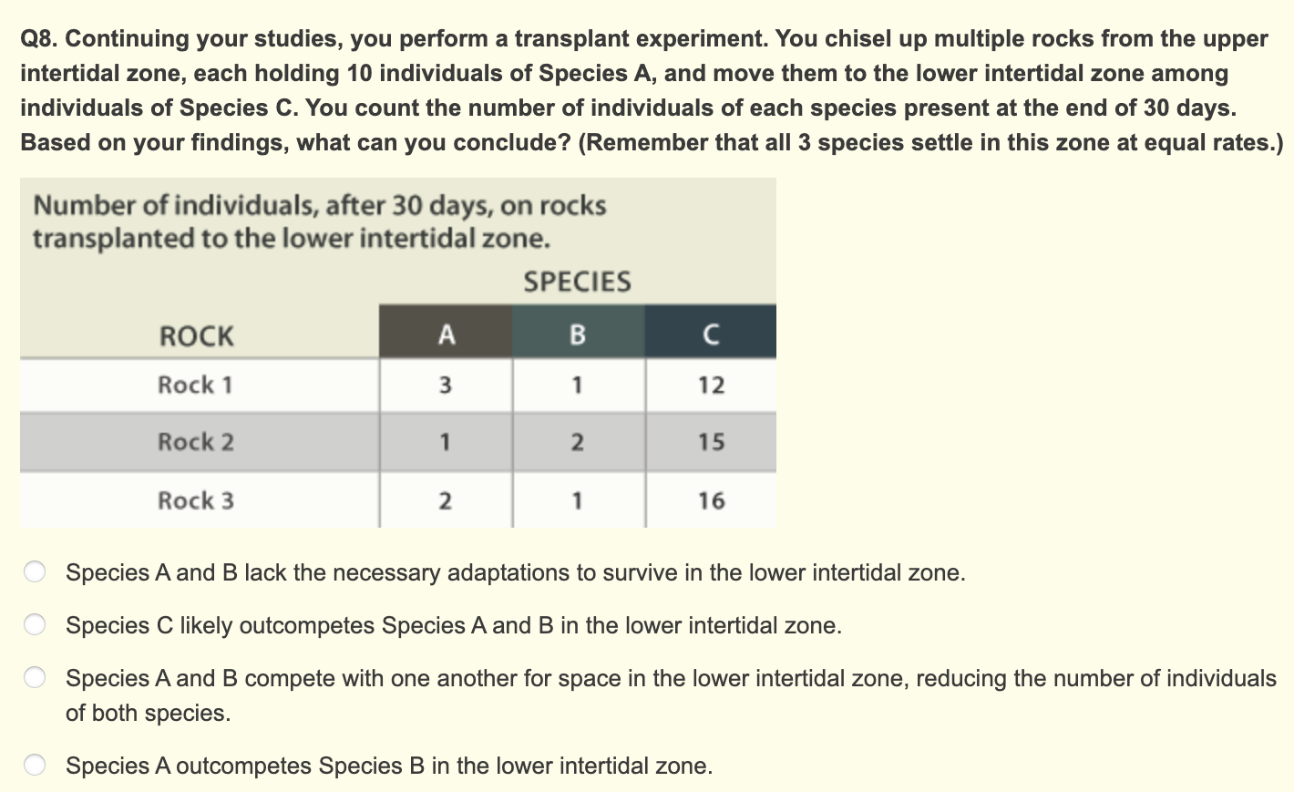Click the Rock 1 row label

[195, 385]
